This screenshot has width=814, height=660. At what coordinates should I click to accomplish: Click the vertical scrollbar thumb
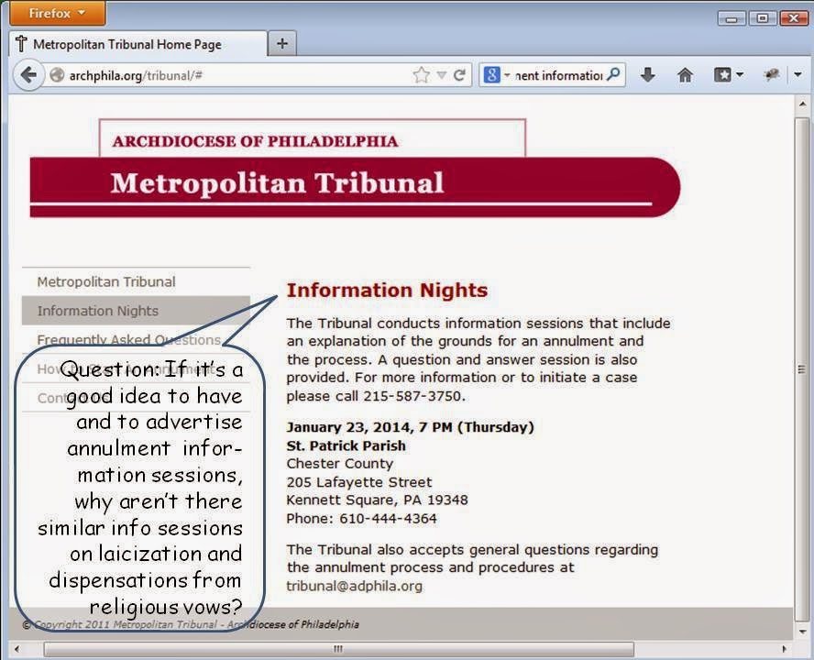(803, 369)
